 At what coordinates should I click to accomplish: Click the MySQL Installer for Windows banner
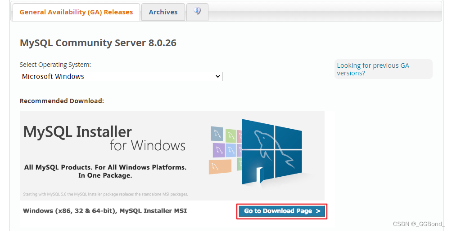click(172, 156)
